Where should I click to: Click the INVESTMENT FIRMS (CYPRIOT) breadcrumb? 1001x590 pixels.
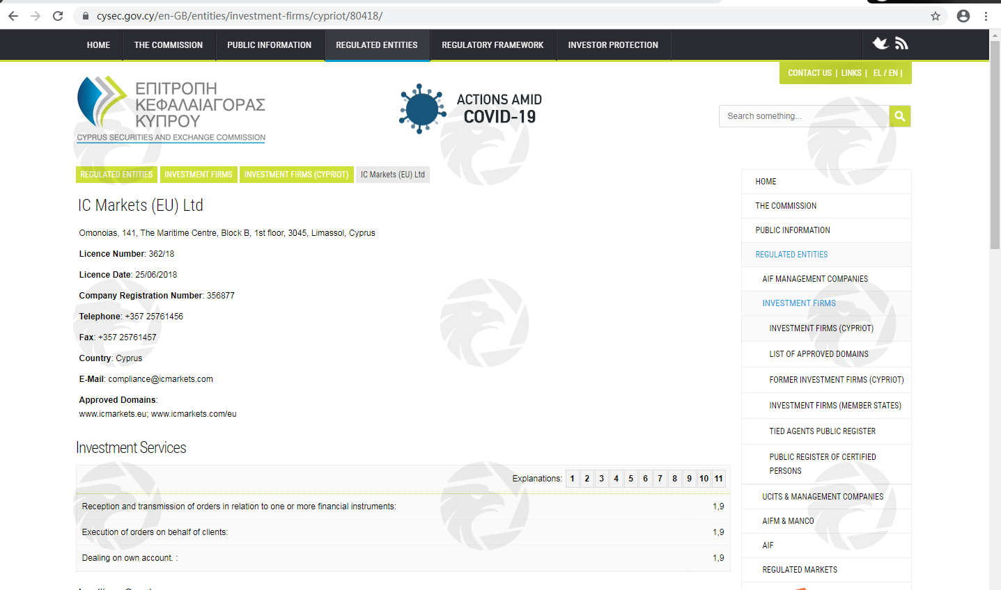pyautogui.click(x=296, y=175)
